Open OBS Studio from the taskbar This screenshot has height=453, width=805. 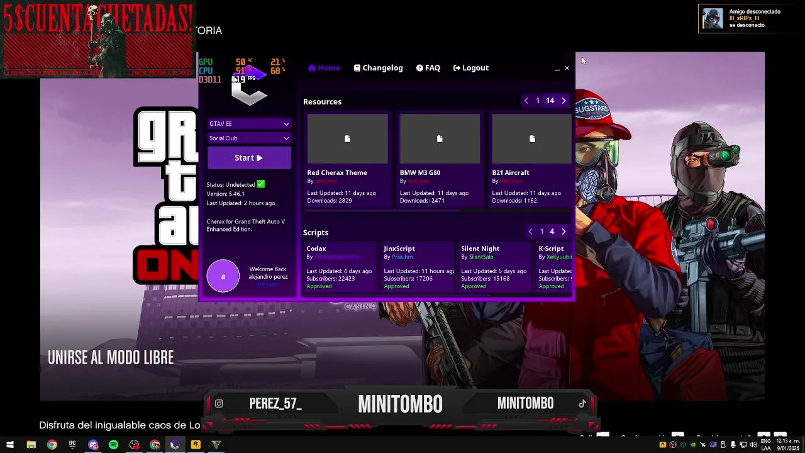[134, 445]
